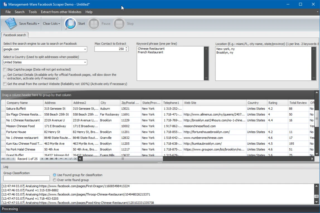The height and width of the screenshot is (213, 320).
Task: Cancel record edit with X icon
Action: [x=75, y=159]
